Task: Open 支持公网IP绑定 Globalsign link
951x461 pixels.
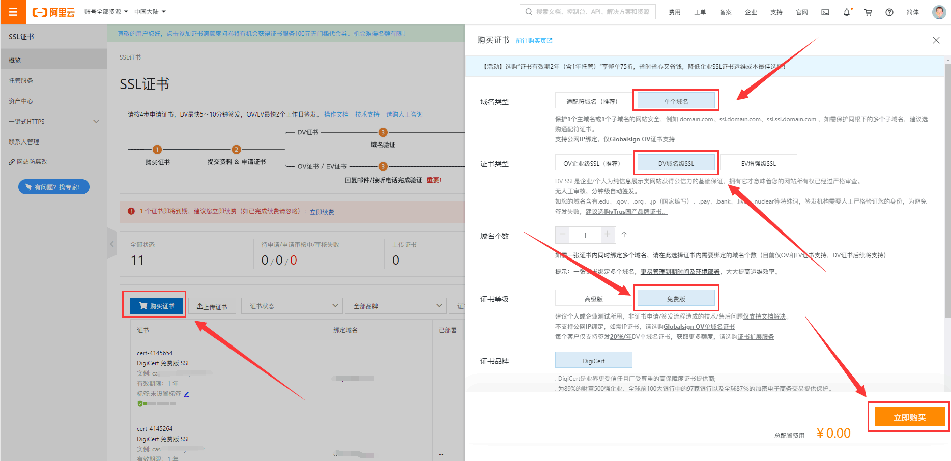Action: click(x=615, y=139)
